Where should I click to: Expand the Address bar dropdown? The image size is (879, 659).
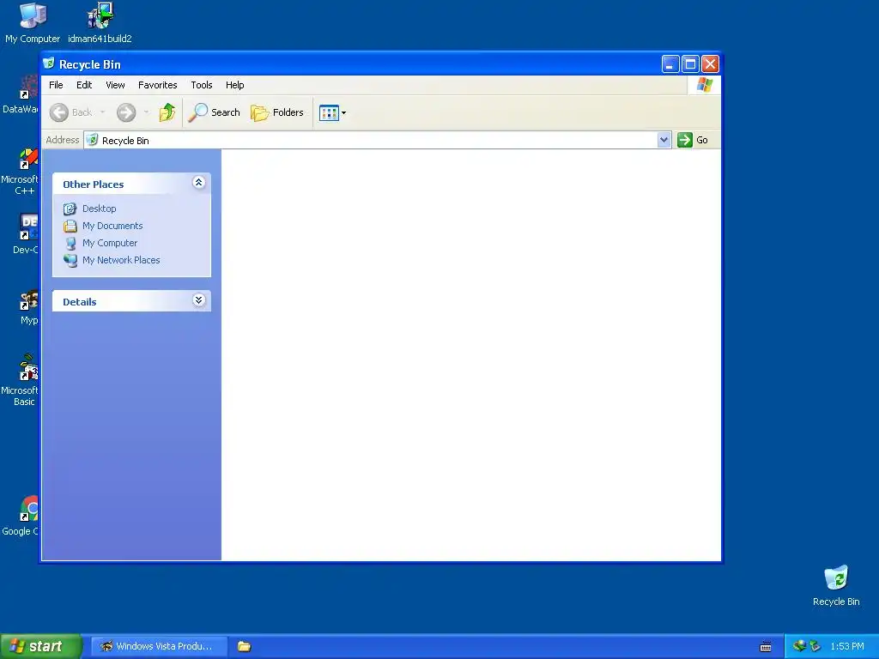click(x=664, y=140)
